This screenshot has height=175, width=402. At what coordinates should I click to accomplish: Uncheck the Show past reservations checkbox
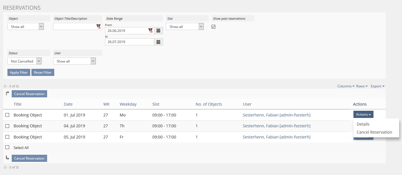tap(214, 26)
